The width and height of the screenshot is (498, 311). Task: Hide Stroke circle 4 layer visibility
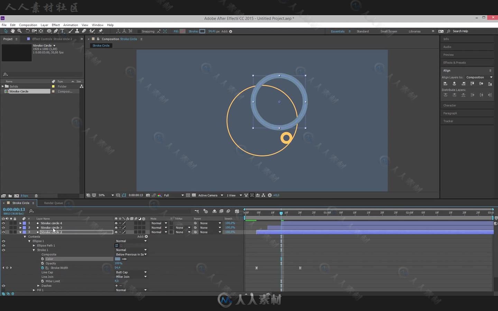pos(3,223)
